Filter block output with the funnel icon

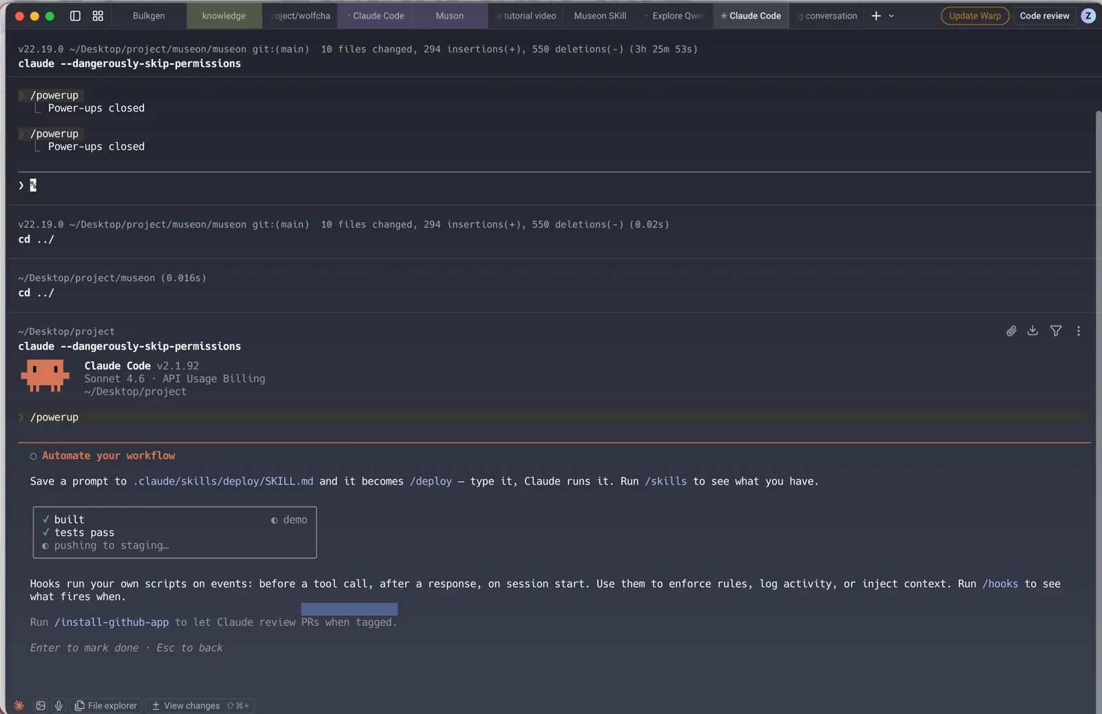(1056, 331)
